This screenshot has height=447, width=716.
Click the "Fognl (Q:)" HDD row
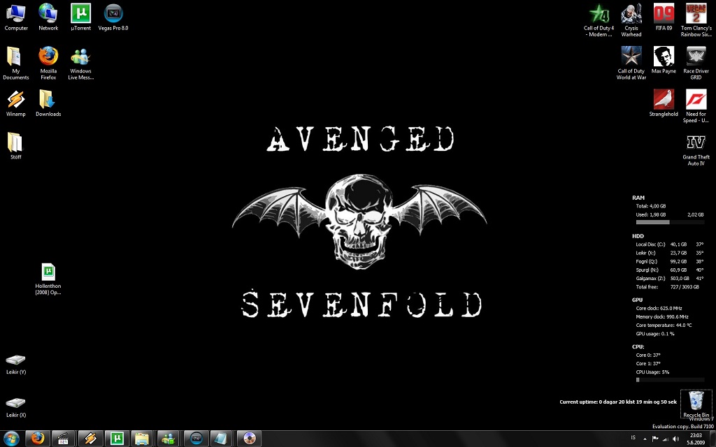click(x=669, y=261)
